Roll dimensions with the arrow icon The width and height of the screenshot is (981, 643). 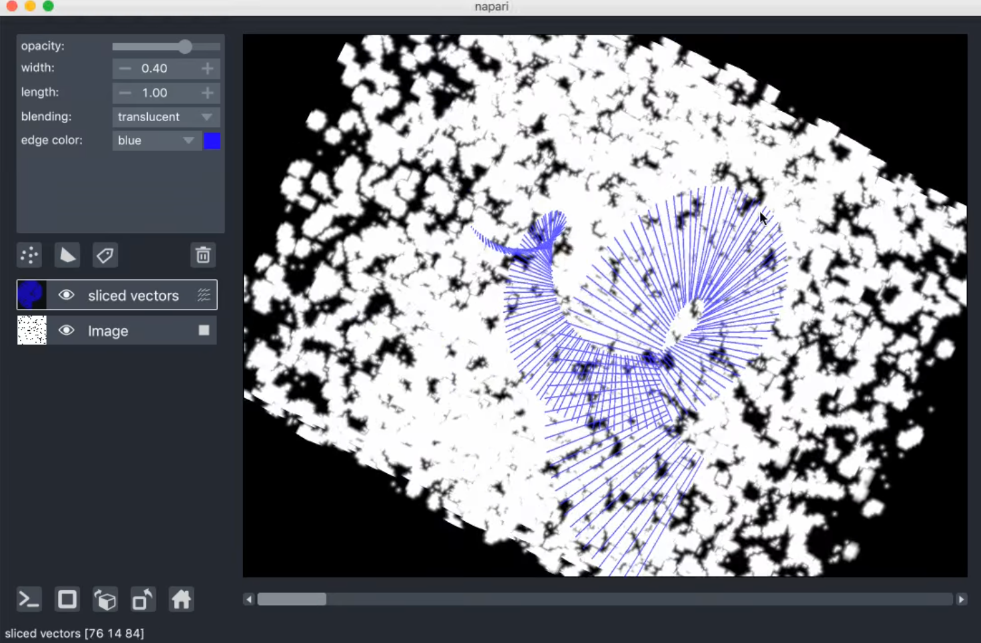(143, 599)
